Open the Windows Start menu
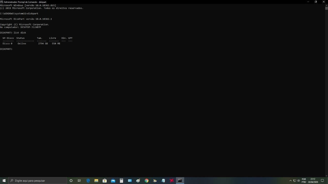The height and width of the screenshot is (184, 328). (x=4, y=181)
